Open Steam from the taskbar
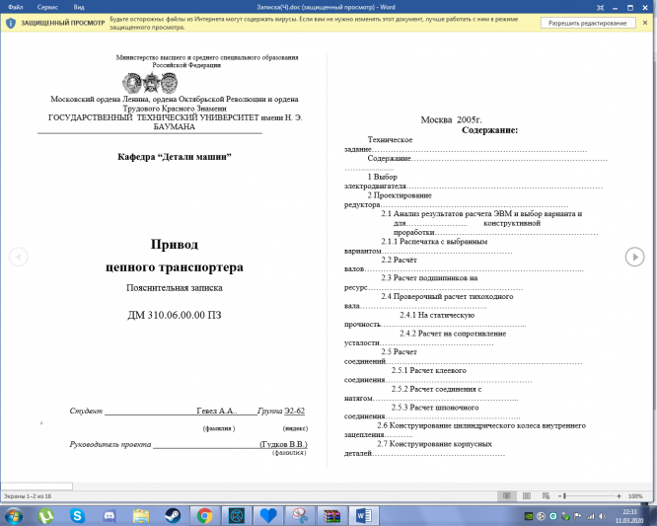The width and height of the screenshot is (657, 526). tap(173, 515)
